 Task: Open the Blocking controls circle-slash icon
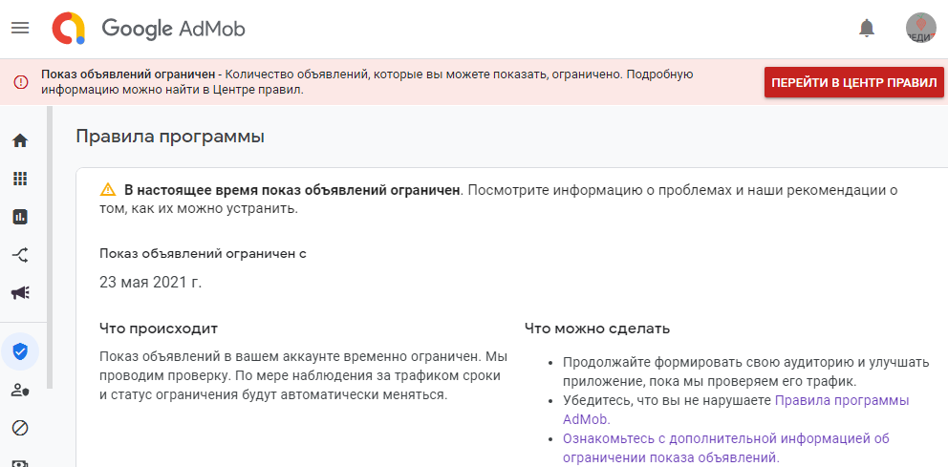[x=21, y=429]
